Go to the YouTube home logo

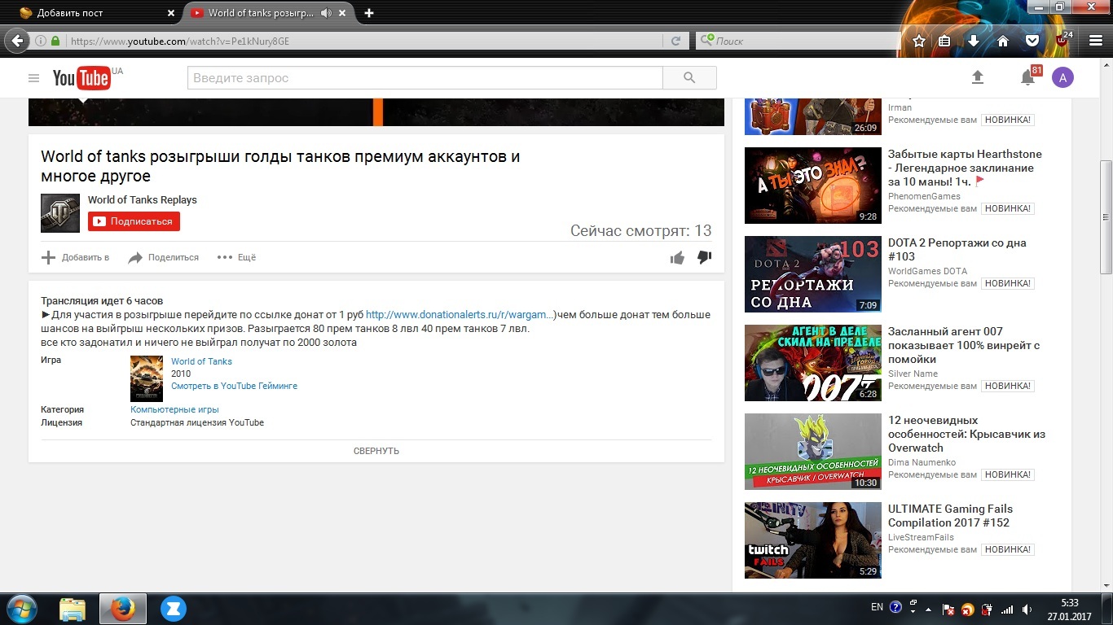(81, 78)
